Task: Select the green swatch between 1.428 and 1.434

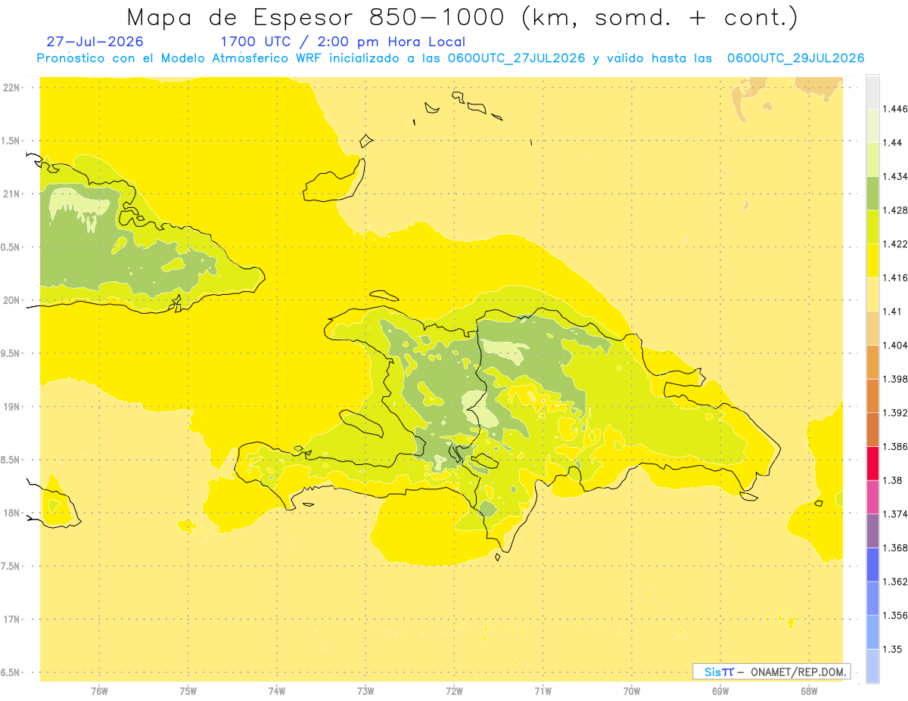Action: coord(872,193)
